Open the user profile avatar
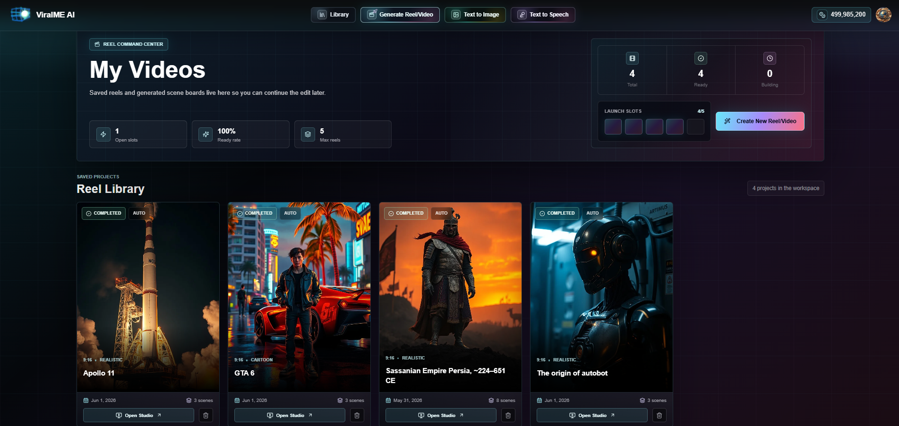The width and height of the screenshot is (899, 426). (x=883, y=15)
